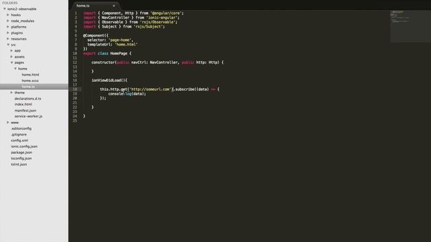Expand the hooks folder arrow

click(x=8, y=15)
